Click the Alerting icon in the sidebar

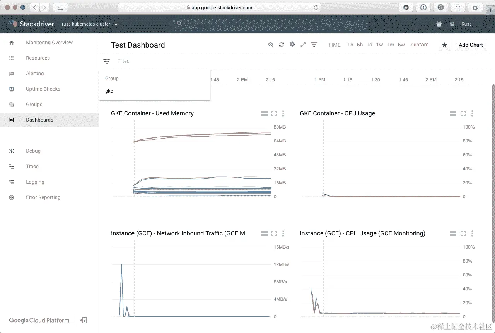(12, 74)
